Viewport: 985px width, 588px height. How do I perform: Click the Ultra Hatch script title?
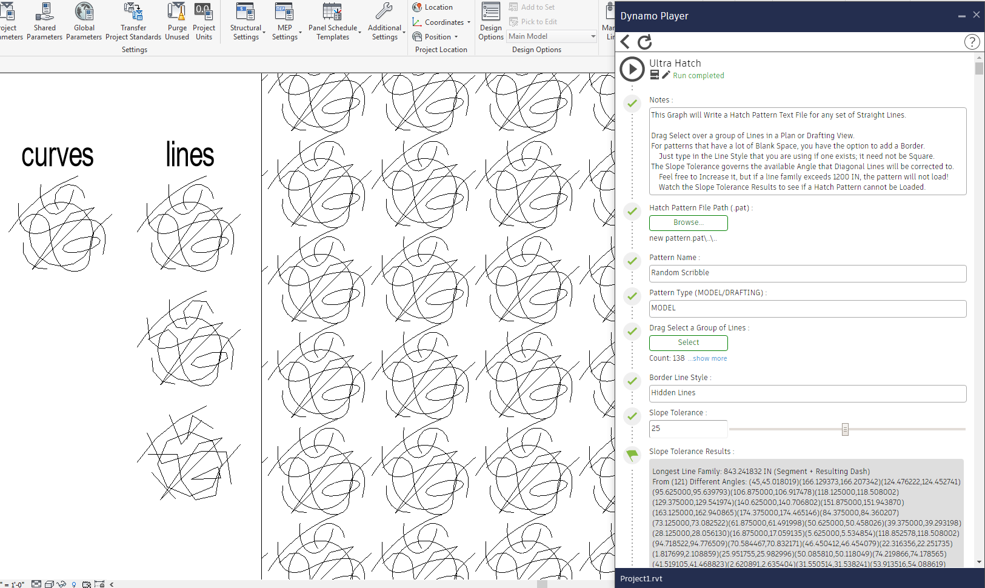(x=675, y=63)
